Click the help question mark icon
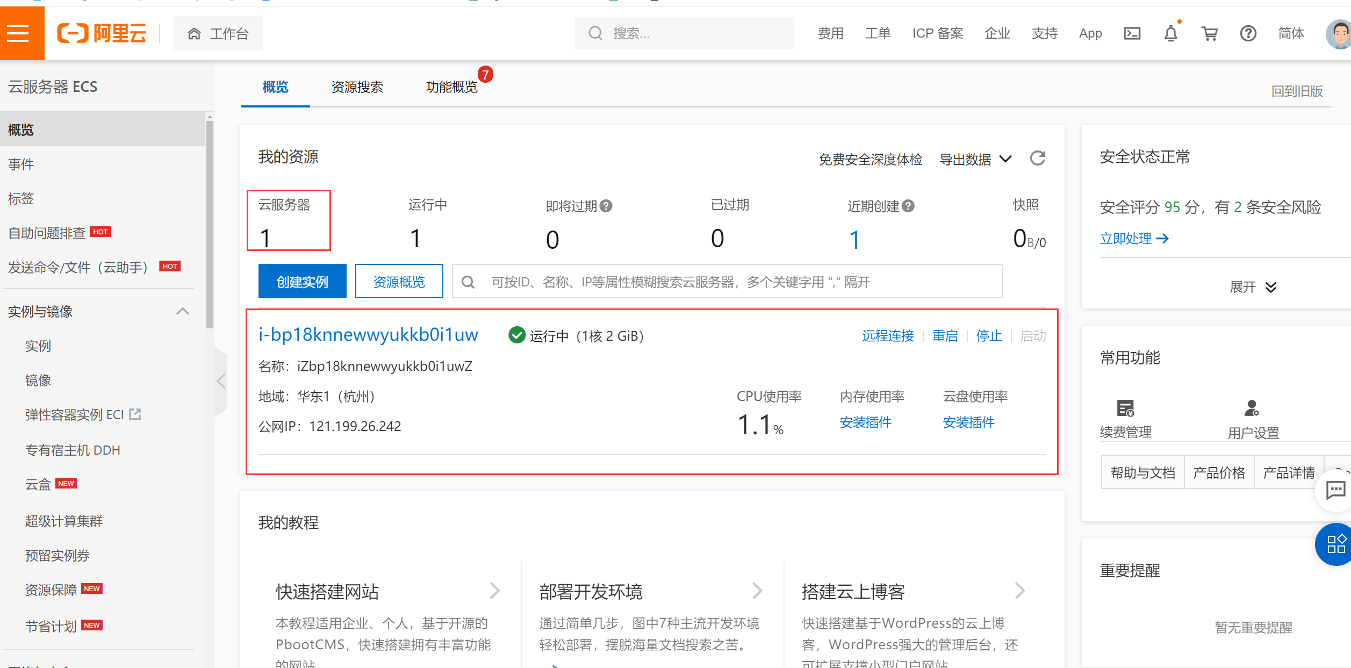This screenshot has width=1351, height=668. pos(1248,33)
